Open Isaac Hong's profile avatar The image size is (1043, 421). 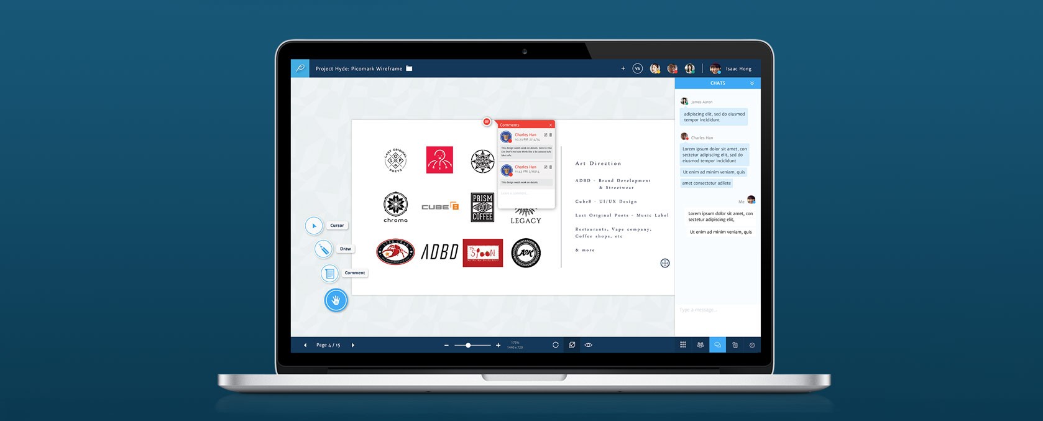coord(715,68)
